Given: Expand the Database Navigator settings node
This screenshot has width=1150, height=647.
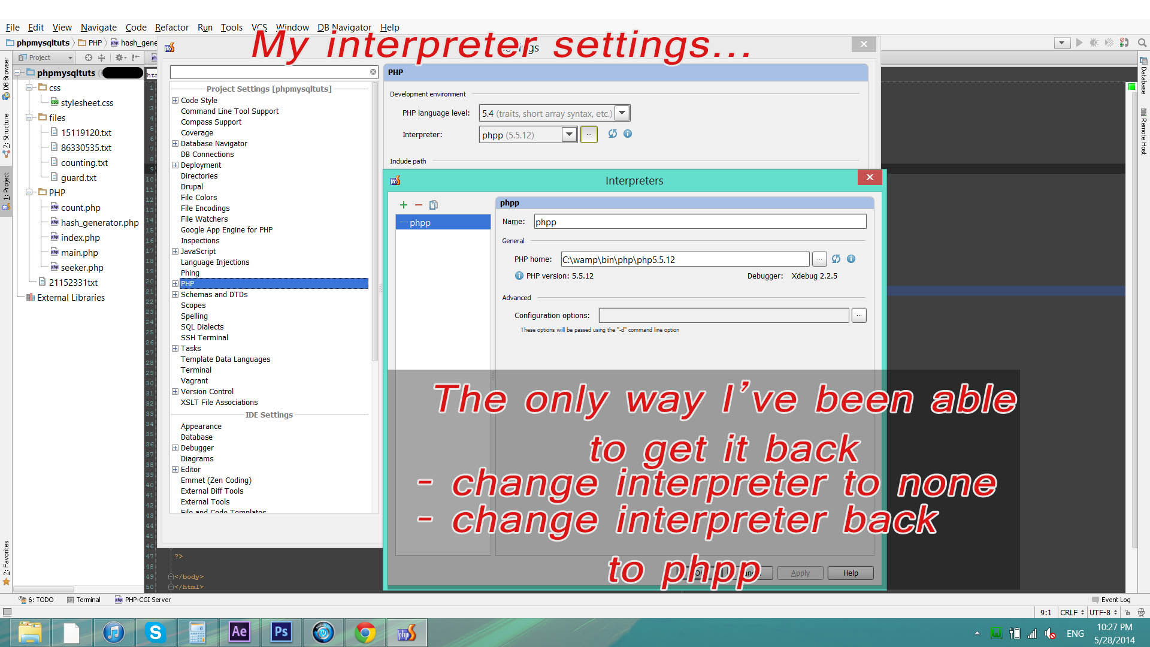Looking at the screenshot, I should click(x=175, y=144).
